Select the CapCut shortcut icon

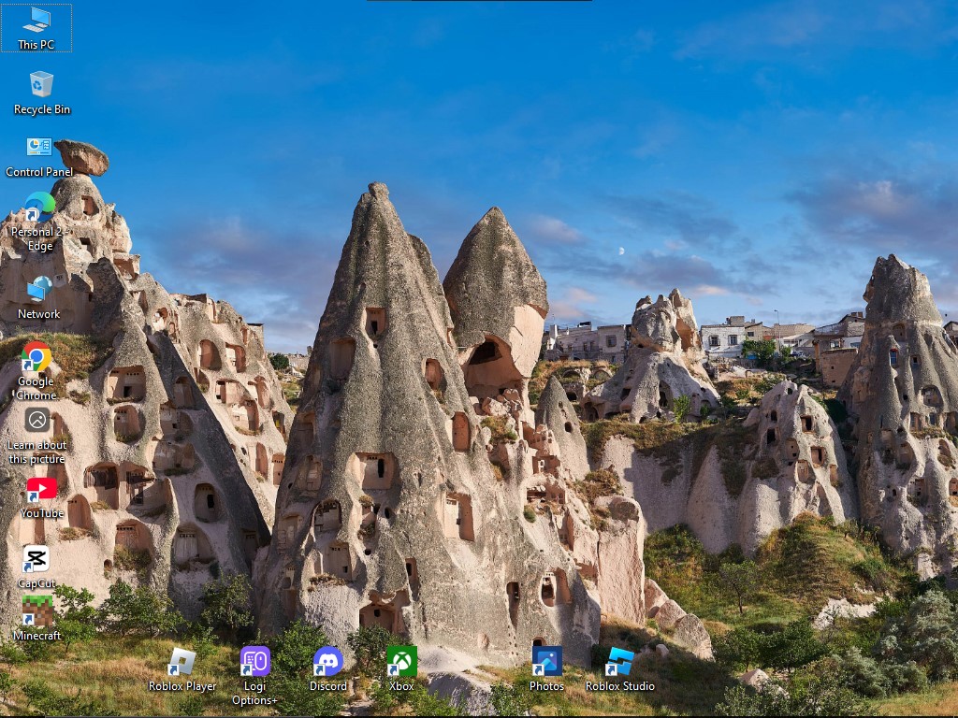[36, 559]
